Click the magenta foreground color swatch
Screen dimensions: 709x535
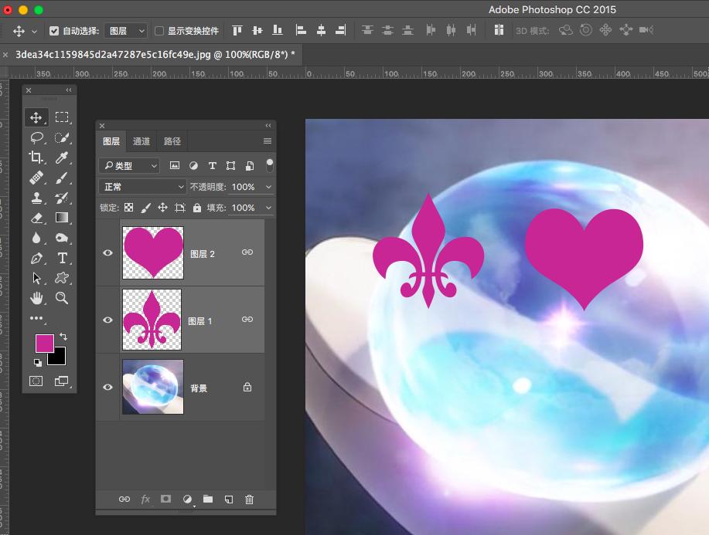44,343
